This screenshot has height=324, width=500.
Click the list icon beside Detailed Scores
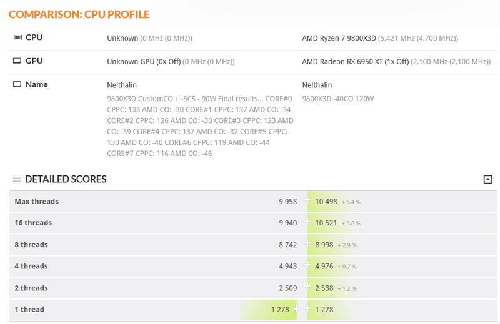tap(17, 180)
